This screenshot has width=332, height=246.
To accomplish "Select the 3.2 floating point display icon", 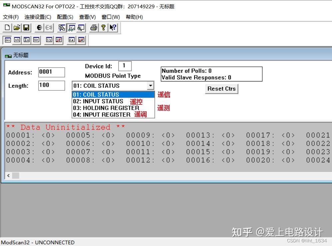I will coord(49,40).
